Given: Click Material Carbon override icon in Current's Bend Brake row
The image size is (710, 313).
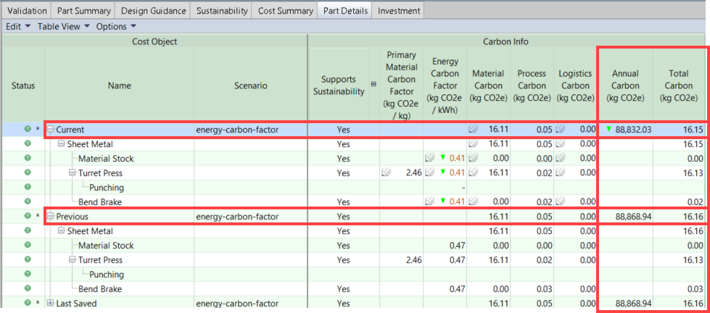Looking at the screenshot, I should click(x=474, y=201).
